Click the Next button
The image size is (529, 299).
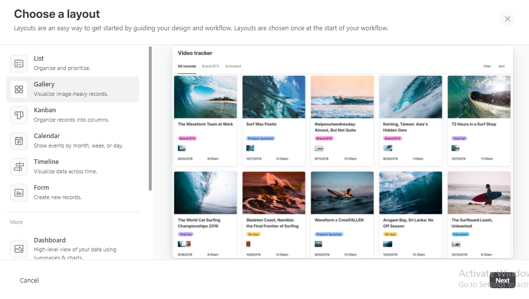[502, 280]
